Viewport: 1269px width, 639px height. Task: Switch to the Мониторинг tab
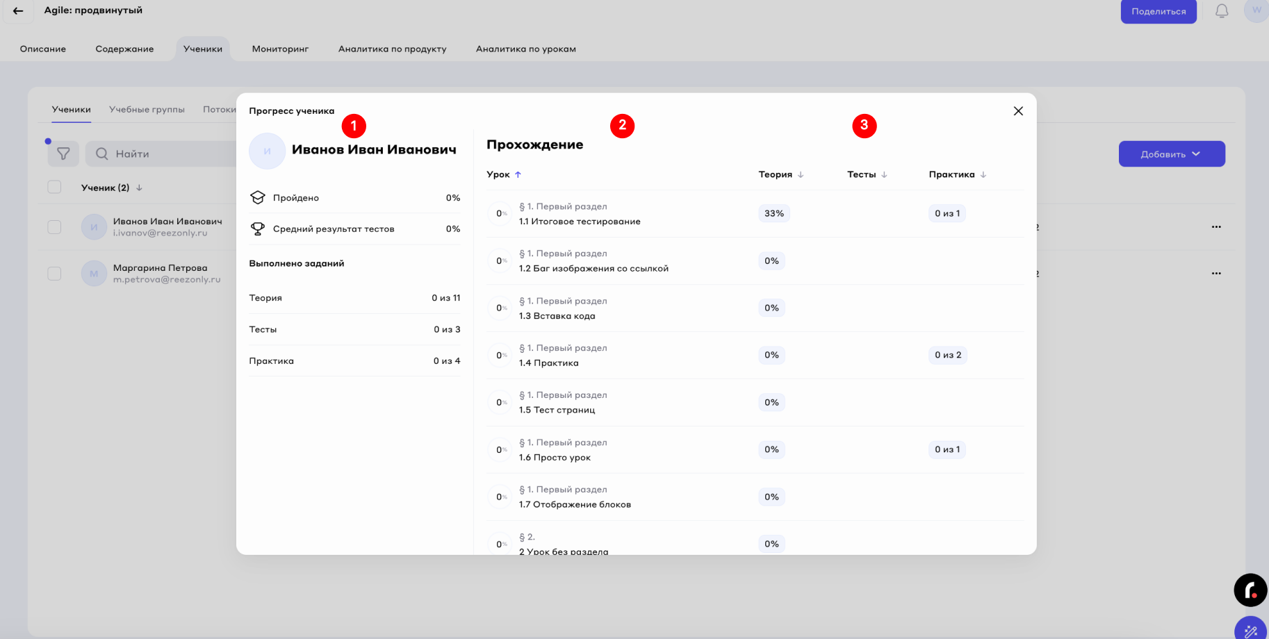(x=280, y=49)
